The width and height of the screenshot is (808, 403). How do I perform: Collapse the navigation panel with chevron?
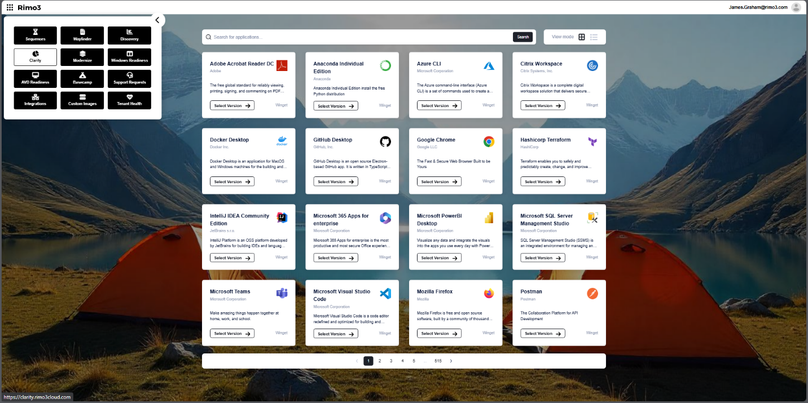coord(157,20)
